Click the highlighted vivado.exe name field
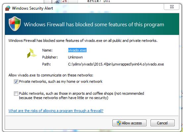Image resolution: width=183 pixels, height=132 pixels. coord(77,50)
